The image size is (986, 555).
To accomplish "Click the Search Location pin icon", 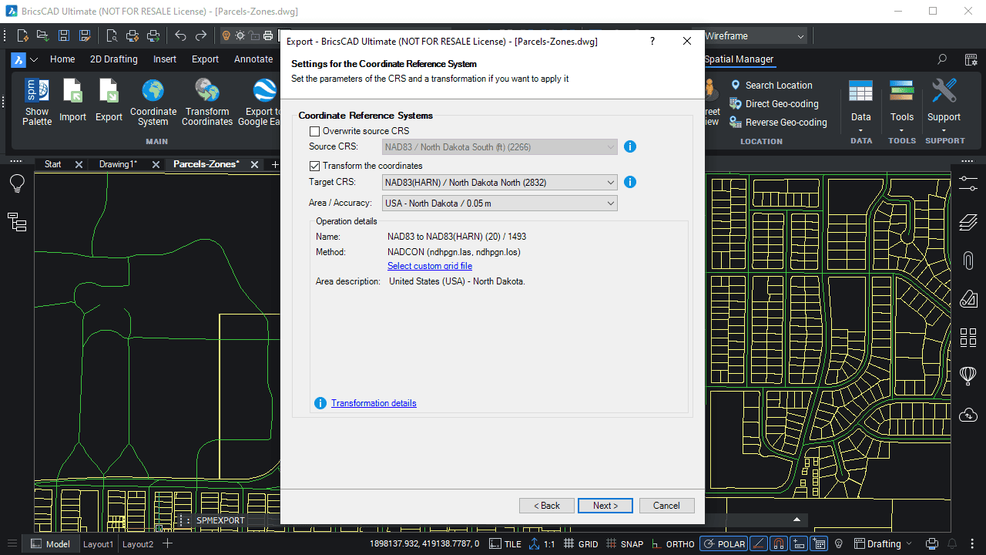I will coord(736,86).
